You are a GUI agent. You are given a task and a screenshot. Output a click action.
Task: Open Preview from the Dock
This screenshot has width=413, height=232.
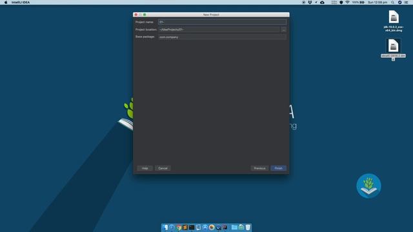pyautogui.click(x=198, y=227)
